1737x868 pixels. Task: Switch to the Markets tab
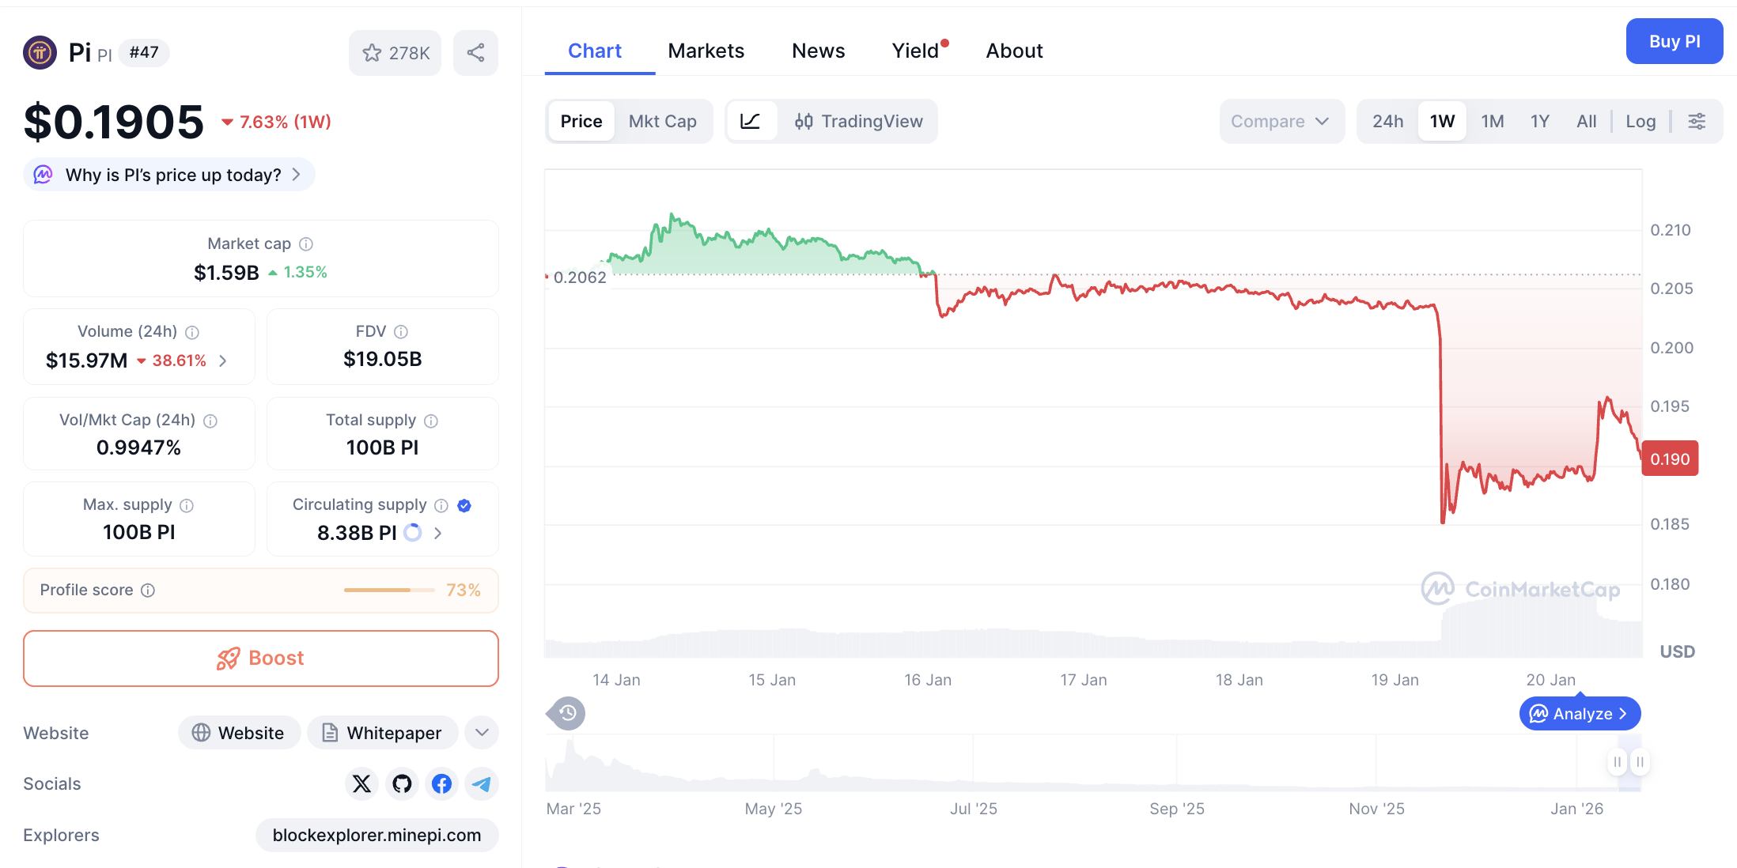706,51
